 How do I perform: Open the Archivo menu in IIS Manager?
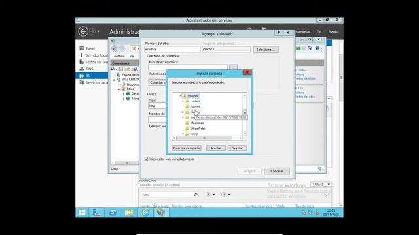click(x=119, y=56)
